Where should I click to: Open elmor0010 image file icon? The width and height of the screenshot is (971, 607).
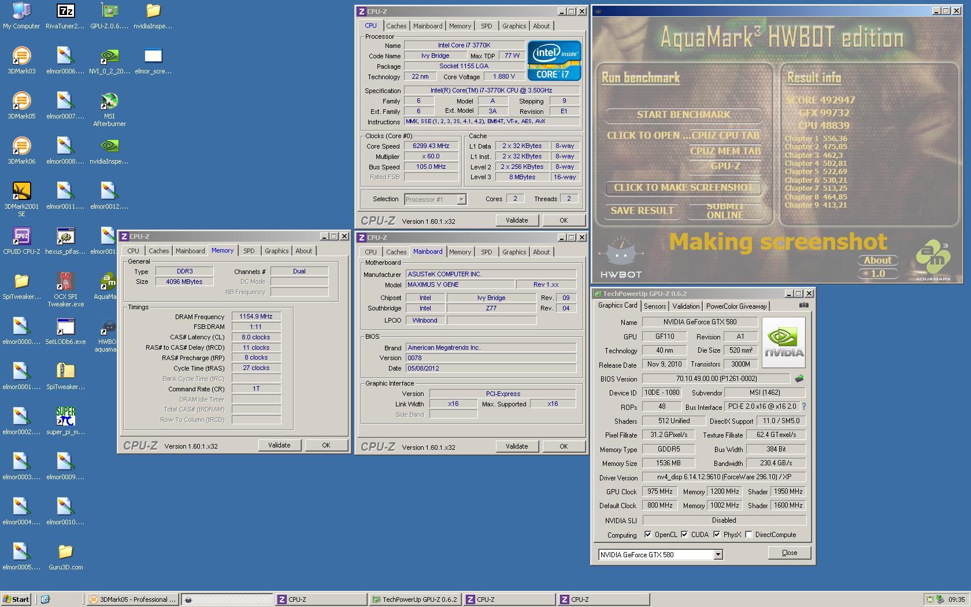click(65, 512)
